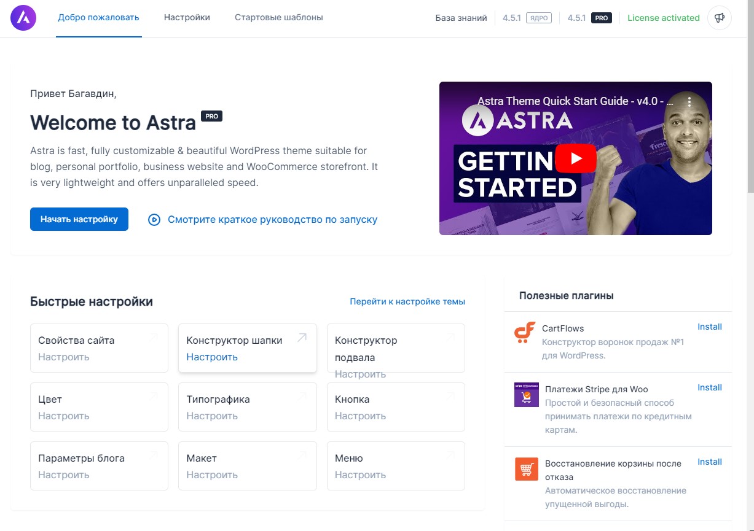This screenshot has height=531, width=754.
Task: Click the CartFlows plugin icon
Action: (525, 333)
